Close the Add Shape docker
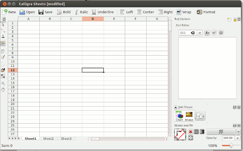This screenshot has height=151, width=243. click(x=239, y=107)
